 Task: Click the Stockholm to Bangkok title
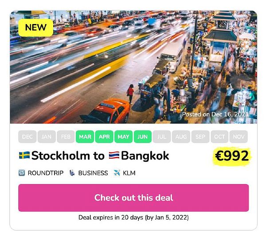point(94,156)
